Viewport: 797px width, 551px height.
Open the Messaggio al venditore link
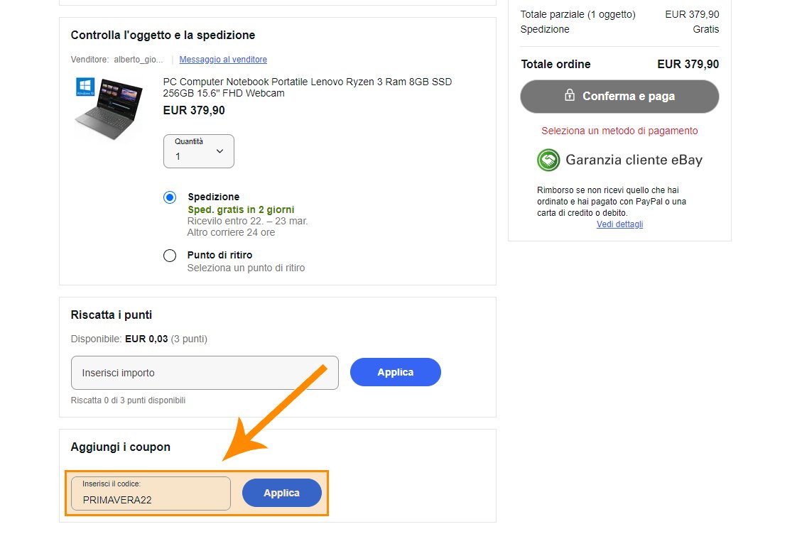pos(223,60)
